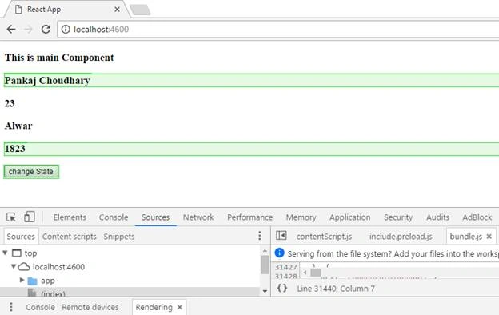Switch to the Console panel tab

(114, 217)
